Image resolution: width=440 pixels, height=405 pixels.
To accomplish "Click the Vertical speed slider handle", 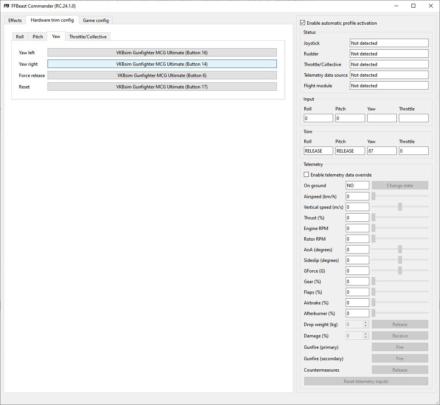I will (x=400, y=207).
